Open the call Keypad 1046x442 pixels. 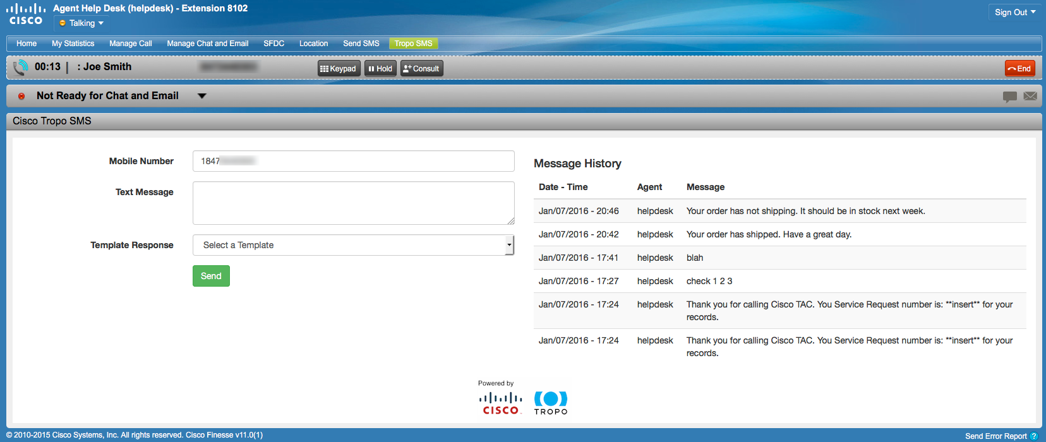(339, 69)
